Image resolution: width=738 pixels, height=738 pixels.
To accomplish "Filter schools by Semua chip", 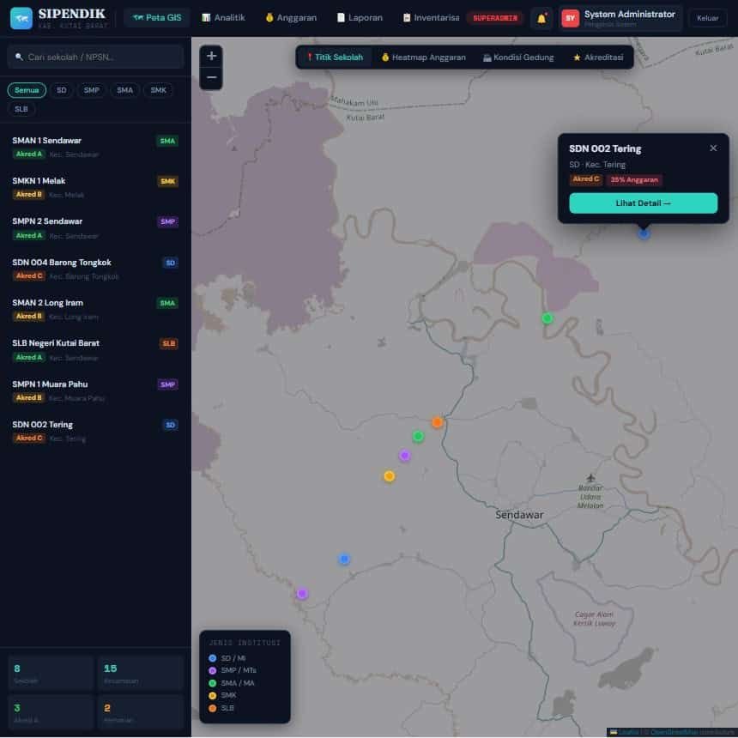I will click(27, 90).
